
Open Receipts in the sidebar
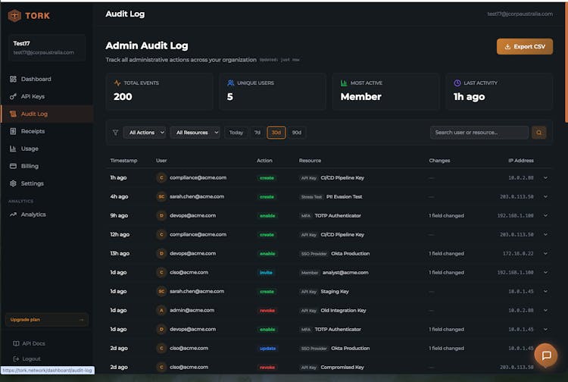coord(33,131)
